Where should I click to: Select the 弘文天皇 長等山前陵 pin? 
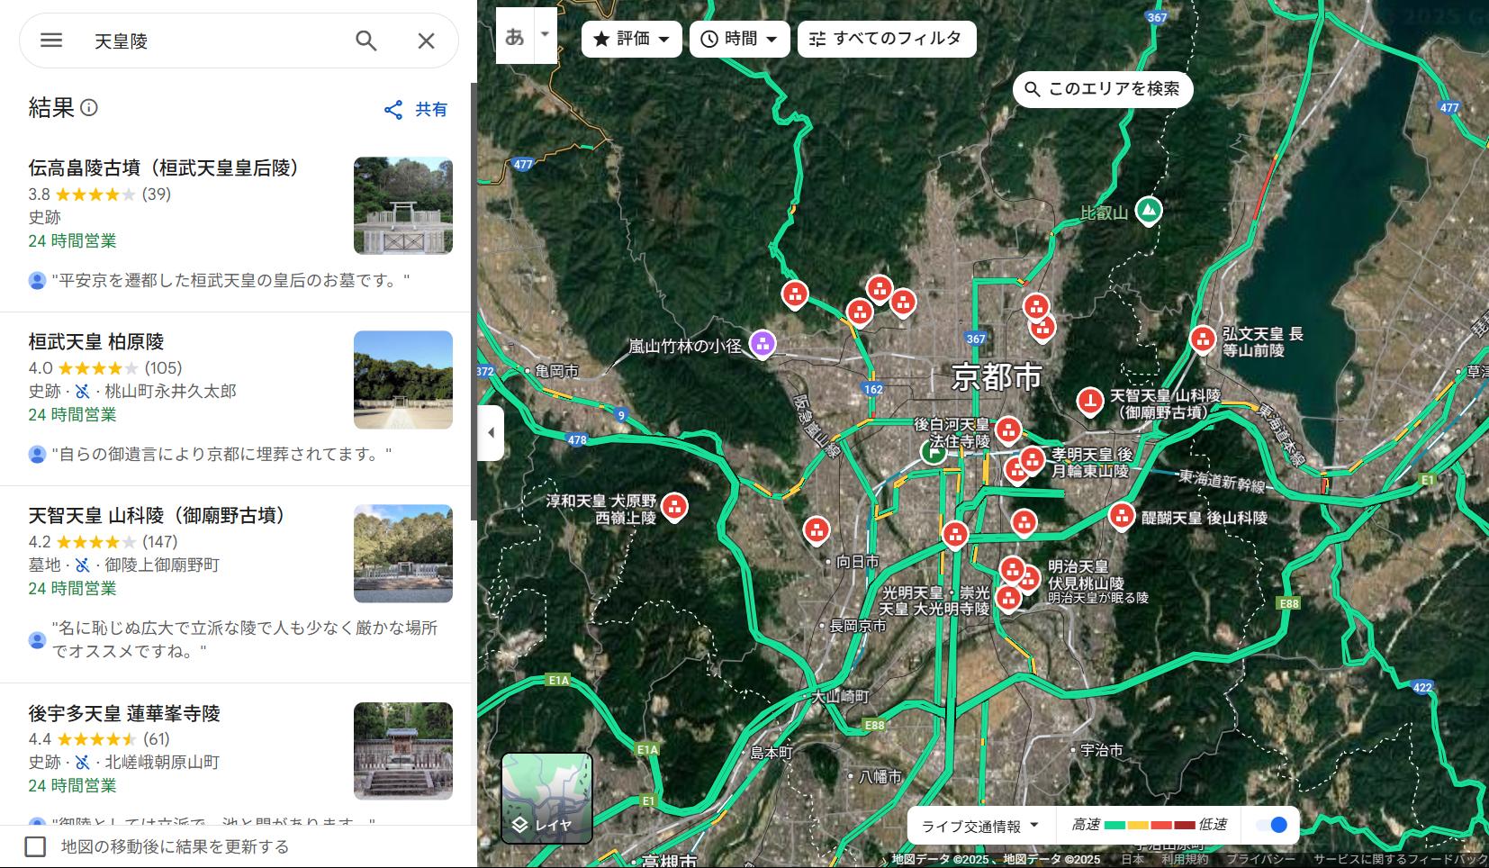(x=1203, y=339)
